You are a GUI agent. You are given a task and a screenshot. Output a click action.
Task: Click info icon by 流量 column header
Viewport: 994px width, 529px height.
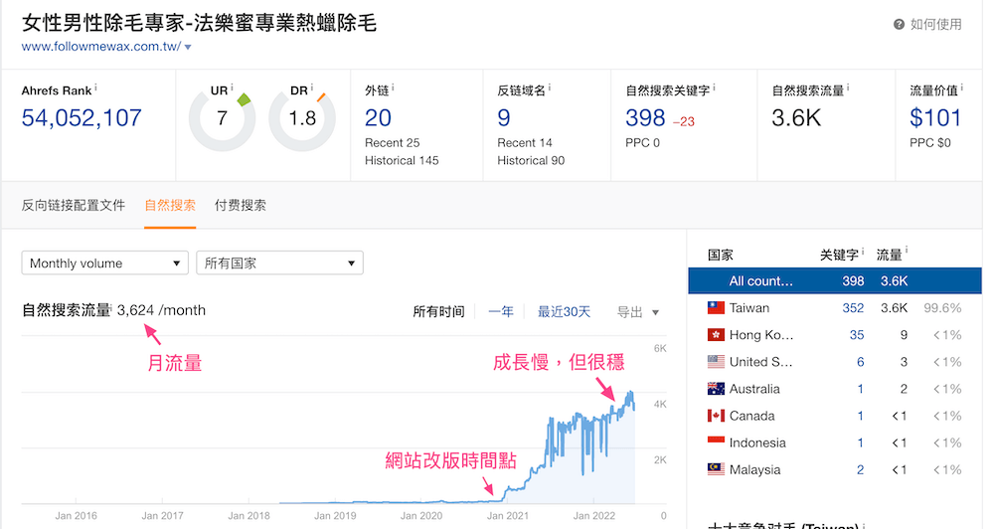click(x=906, y=252)
